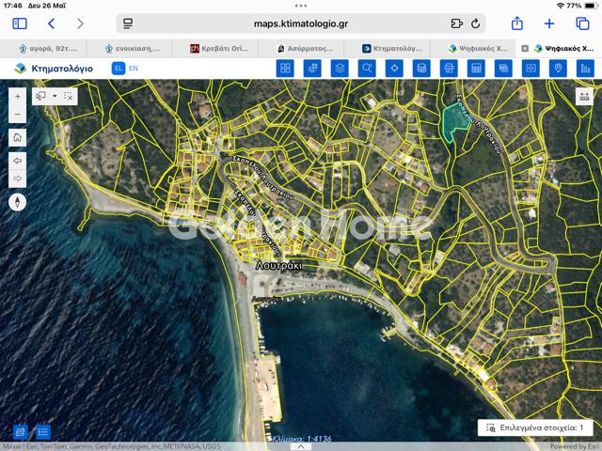Clear the current map selection
This screenshot has height=451, width=602.
point(69,96)
